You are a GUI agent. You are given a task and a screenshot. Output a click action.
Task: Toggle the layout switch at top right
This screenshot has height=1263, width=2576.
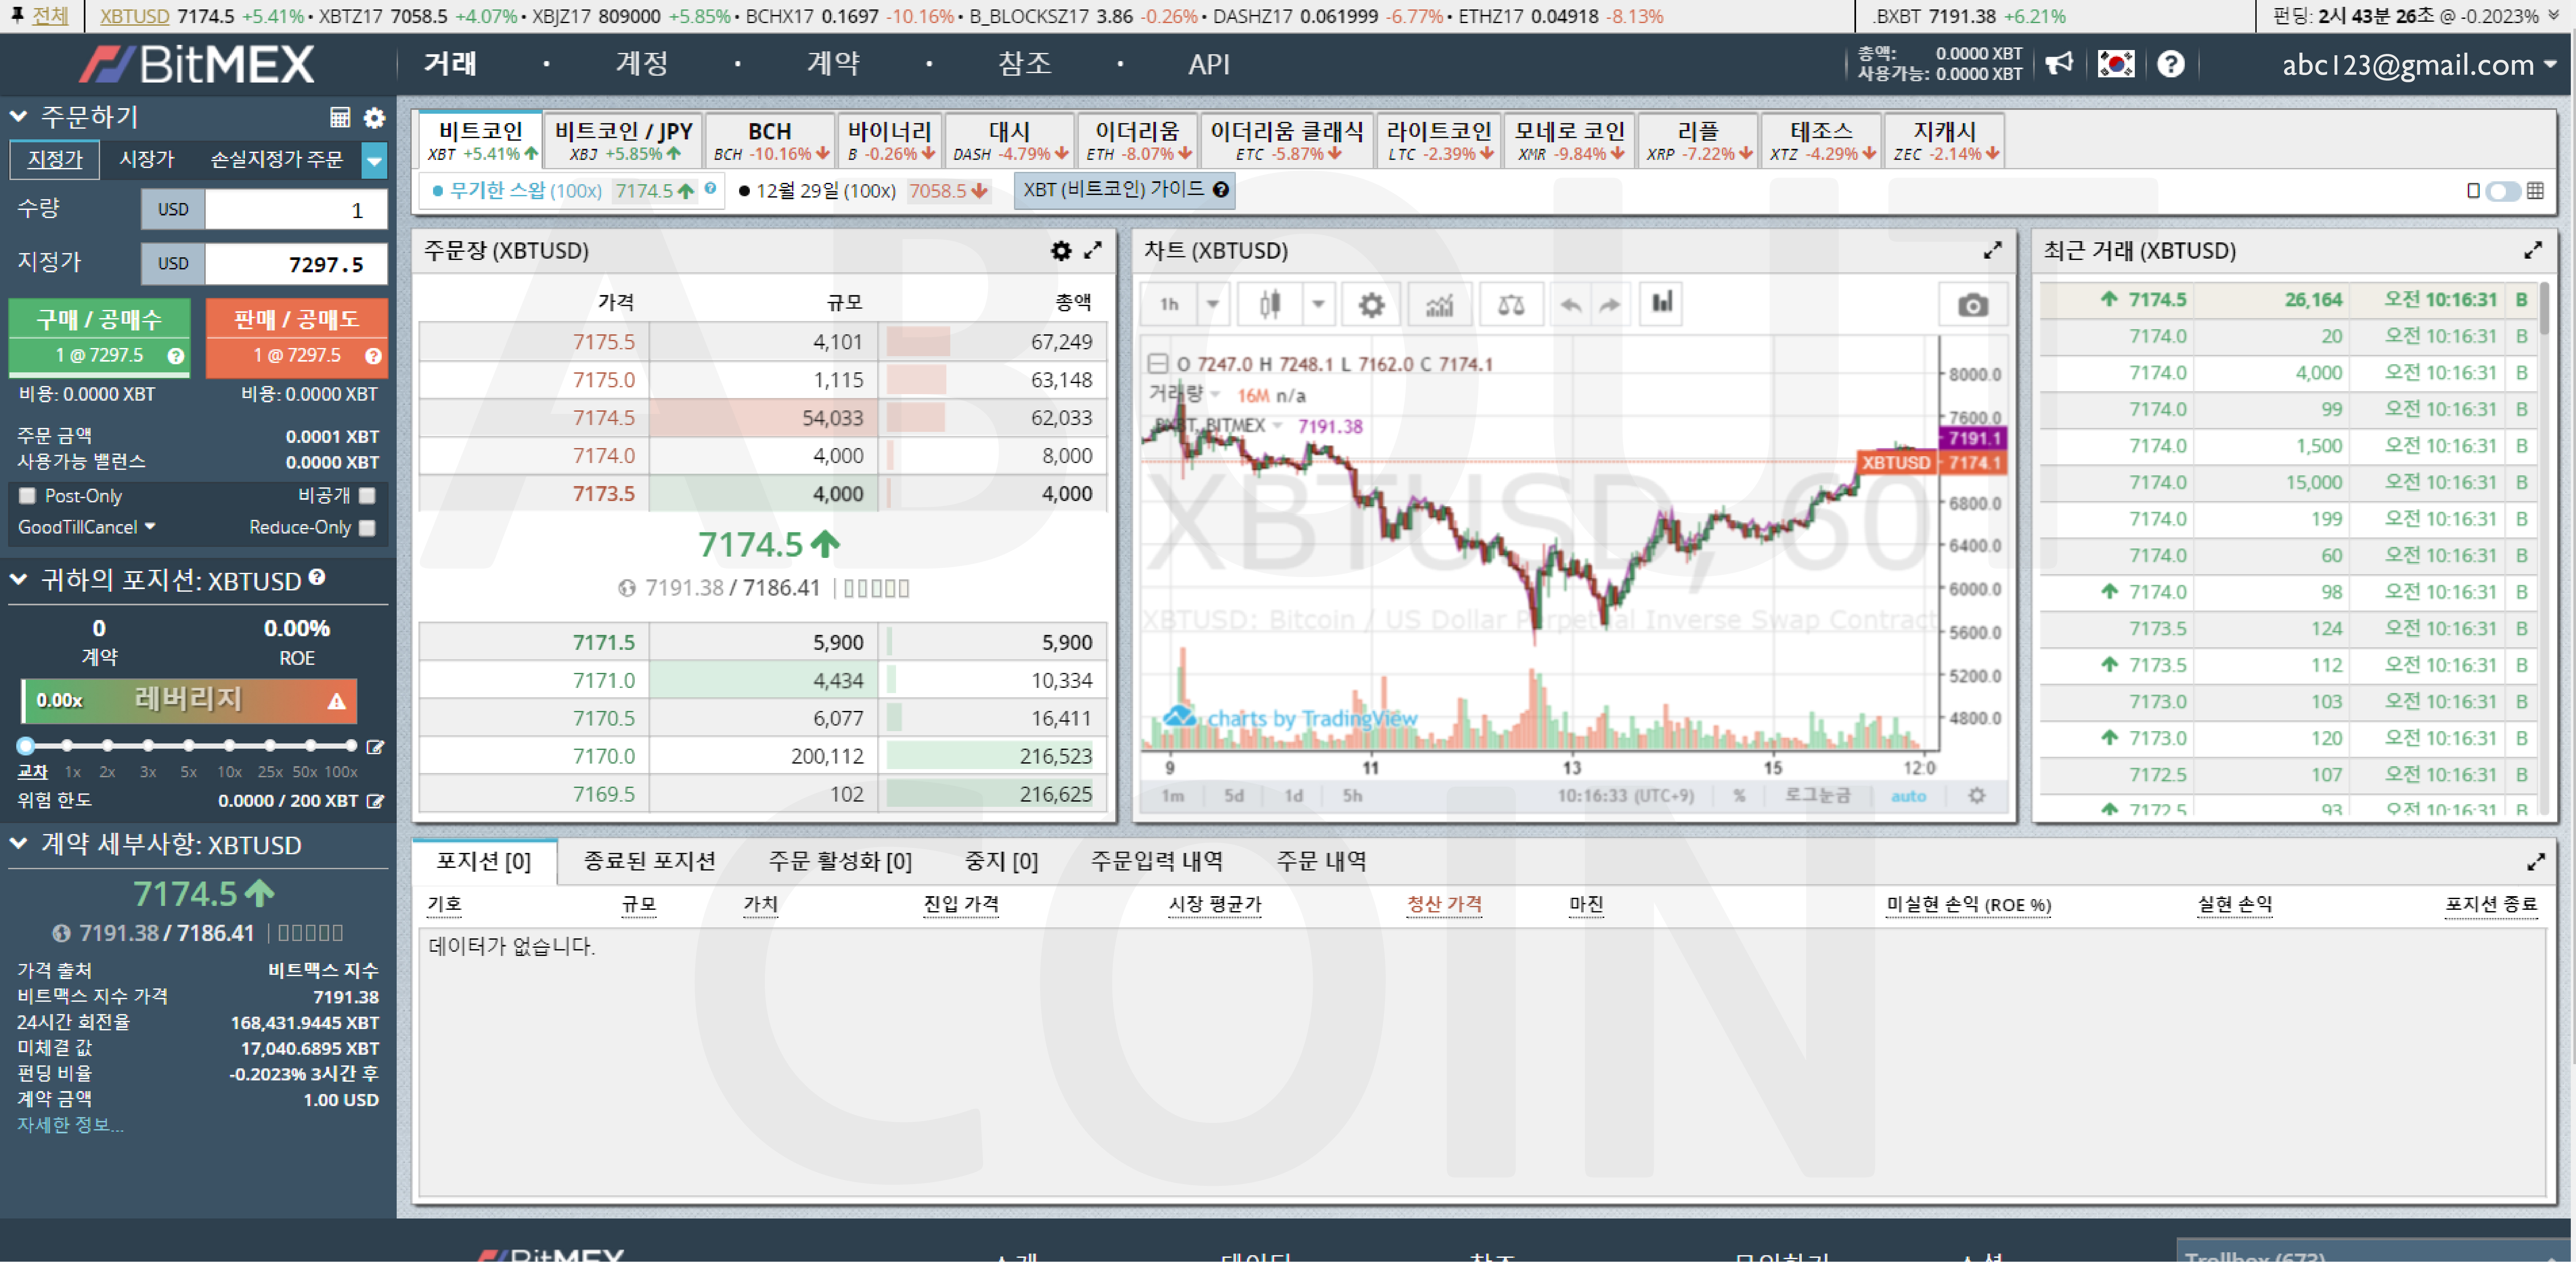pyautogui.click(x=2503, y=191)
